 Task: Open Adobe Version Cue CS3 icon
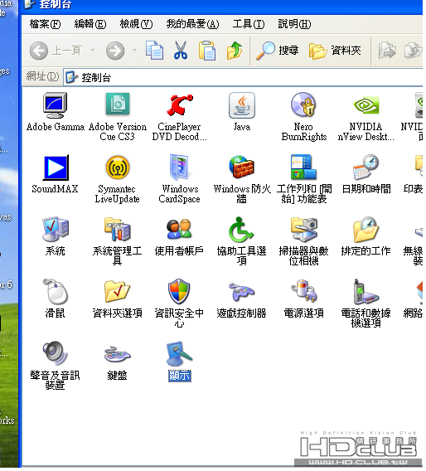[118, 104]
